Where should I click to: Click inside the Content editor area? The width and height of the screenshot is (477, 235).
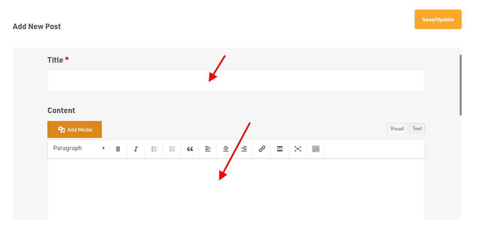coord(236,189)
